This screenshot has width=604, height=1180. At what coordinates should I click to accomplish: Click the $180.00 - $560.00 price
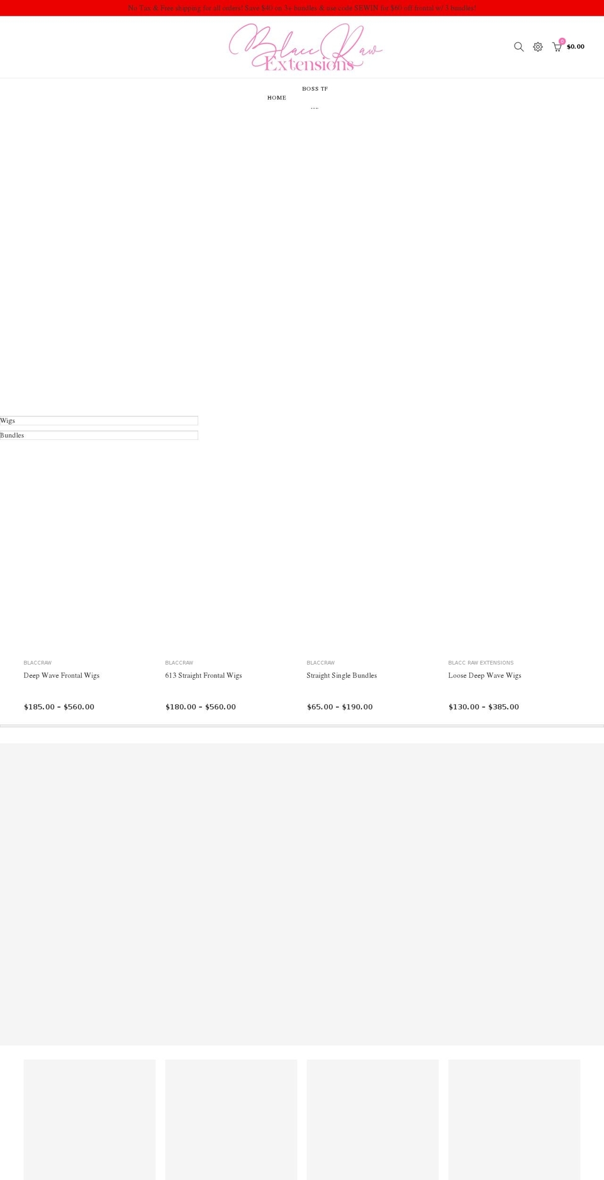pyautogui.click(x=201, y=707)
